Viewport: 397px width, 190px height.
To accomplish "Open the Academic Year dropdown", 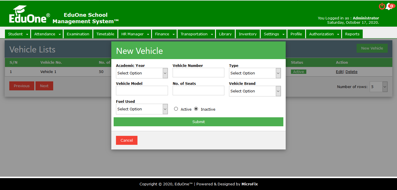I will pos(142,73).
